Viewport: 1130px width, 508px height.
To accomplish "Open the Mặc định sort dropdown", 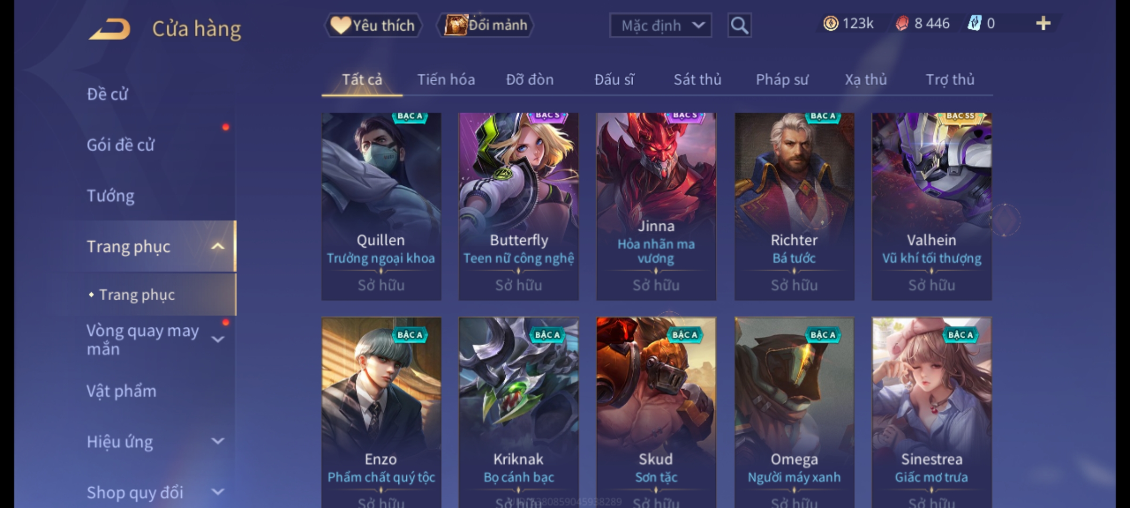I will coord(660,25).
